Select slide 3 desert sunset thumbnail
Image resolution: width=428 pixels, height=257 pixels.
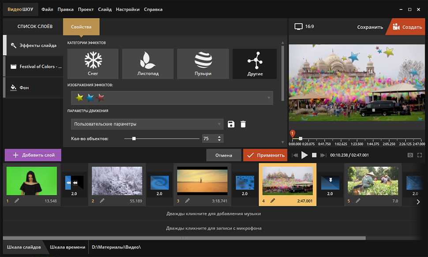(x=202, y=181)
